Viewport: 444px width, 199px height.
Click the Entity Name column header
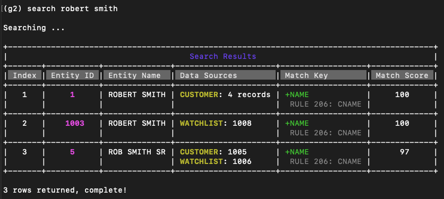[x=137, y=75]
